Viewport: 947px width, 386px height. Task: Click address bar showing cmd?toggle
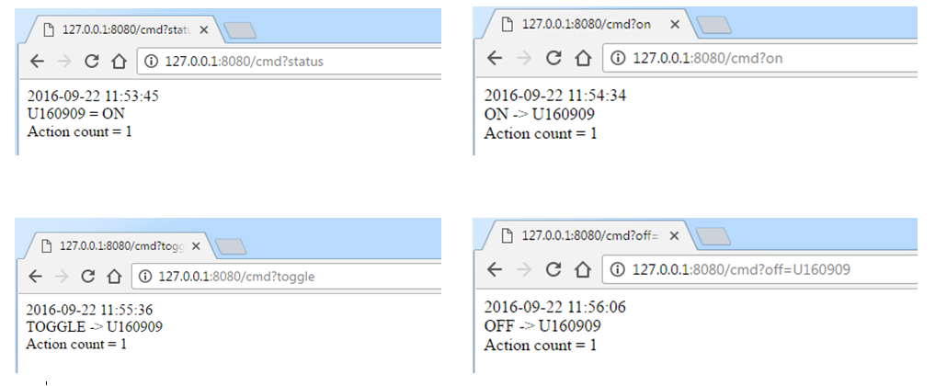click(286, 276)
